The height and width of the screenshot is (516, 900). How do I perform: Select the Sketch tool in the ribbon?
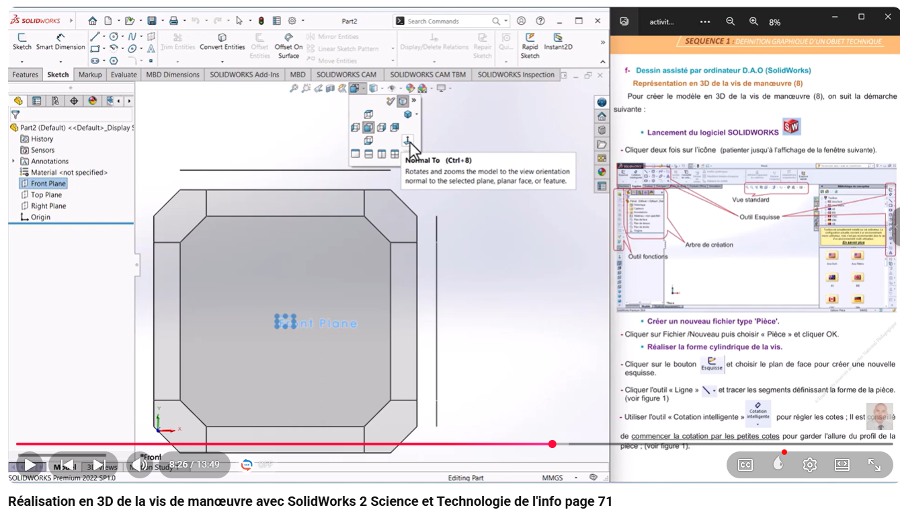point(22,42)
